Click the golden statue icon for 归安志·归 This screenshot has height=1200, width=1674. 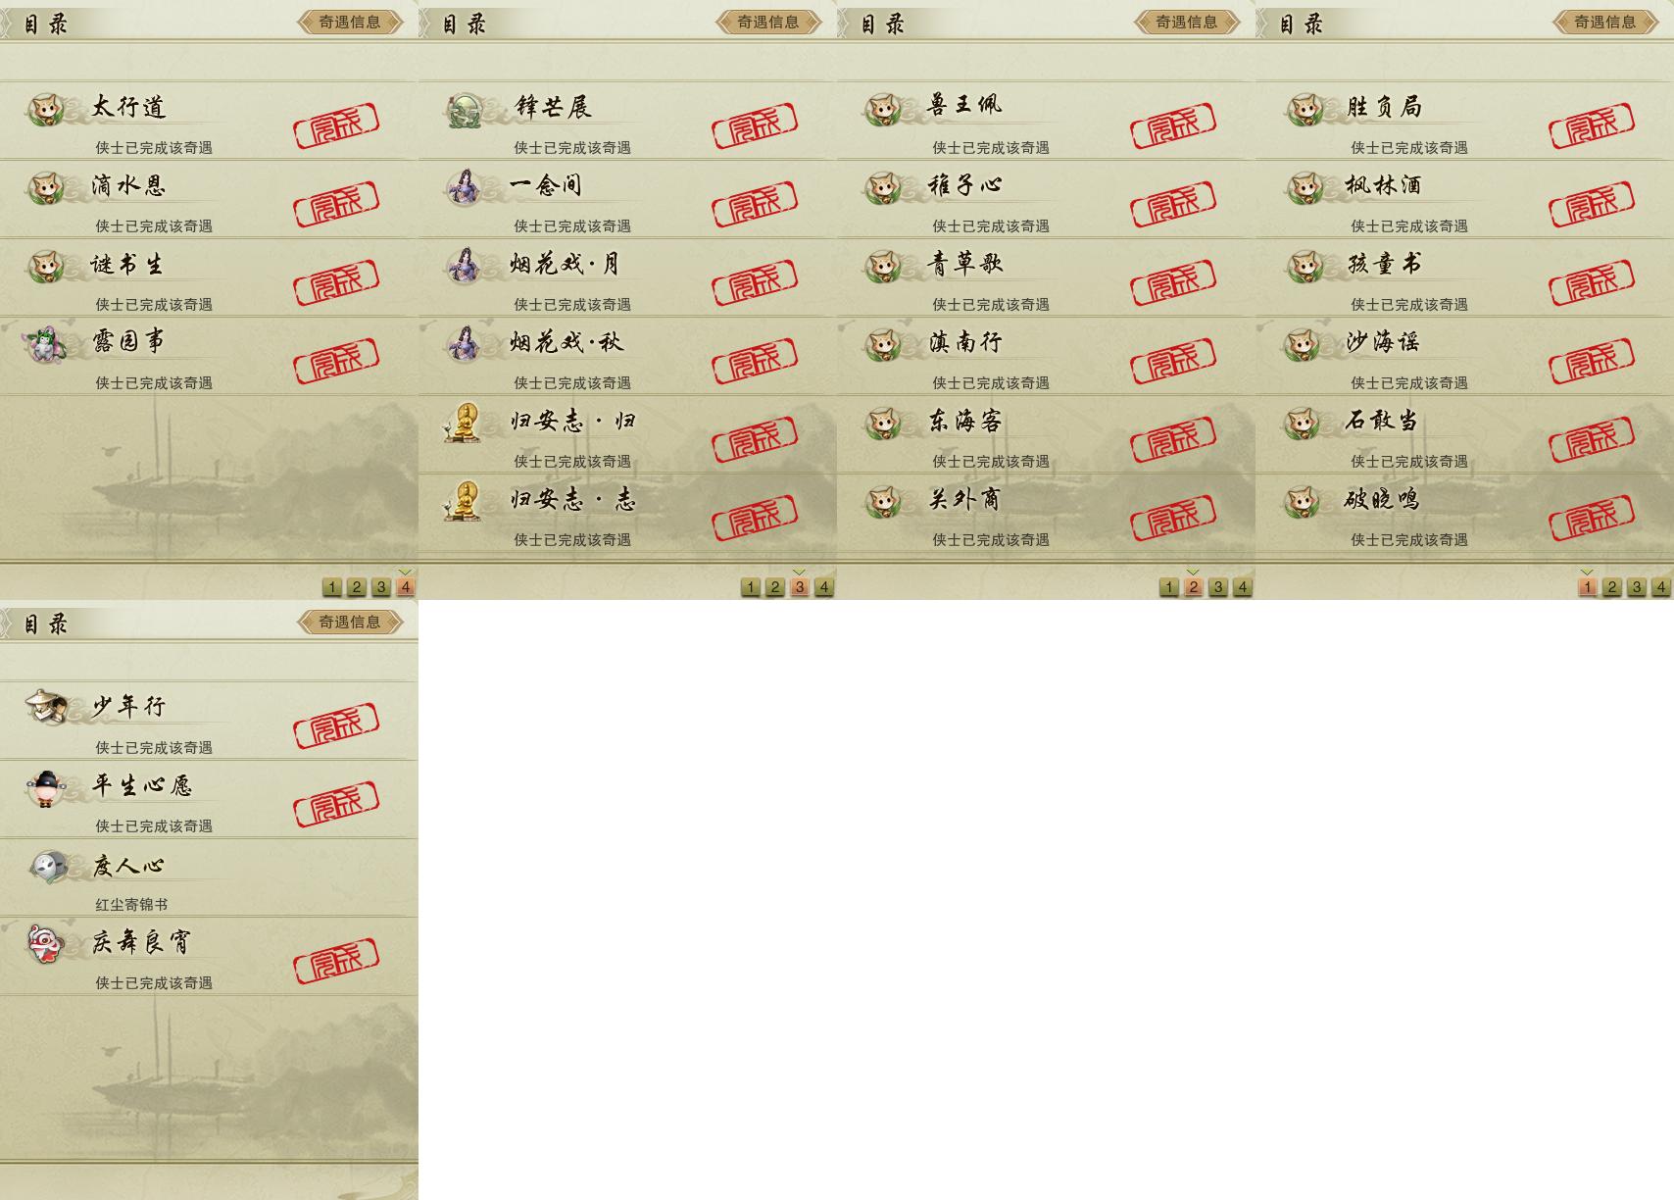click(463, 423)
